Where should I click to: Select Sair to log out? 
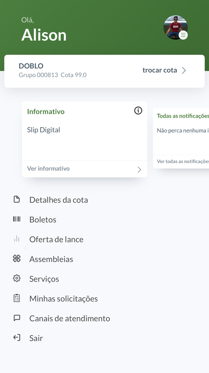[x=36, y=338]
